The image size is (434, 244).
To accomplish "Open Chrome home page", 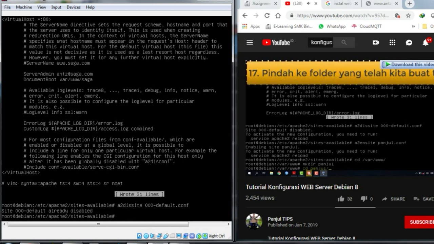I will point(278,16).
